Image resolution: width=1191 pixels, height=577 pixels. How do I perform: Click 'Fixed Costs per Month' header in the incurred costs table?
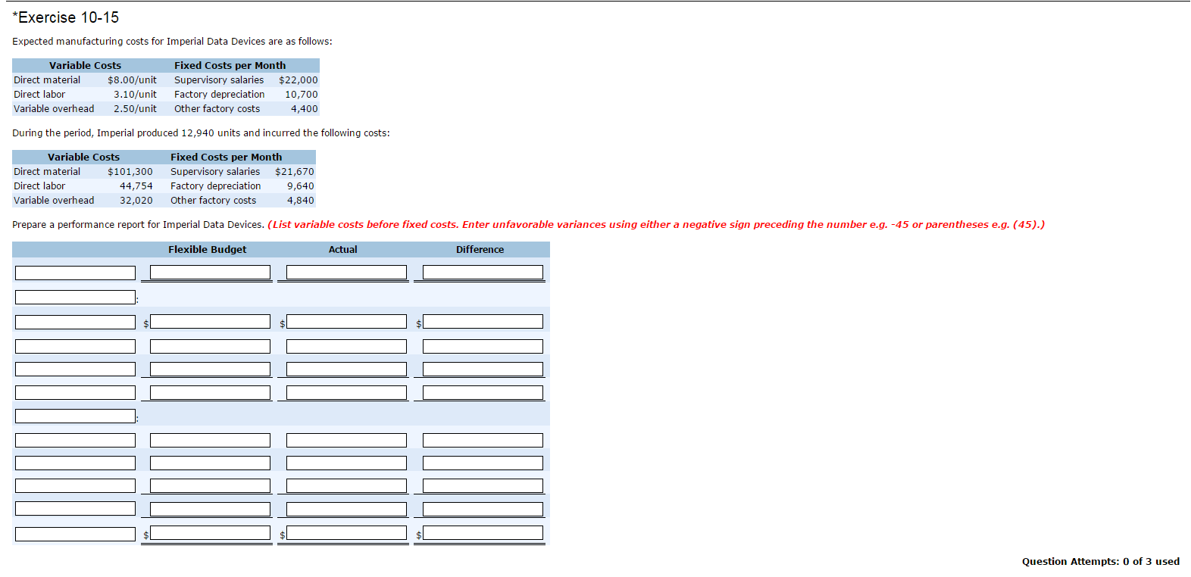tap(226, 157)
